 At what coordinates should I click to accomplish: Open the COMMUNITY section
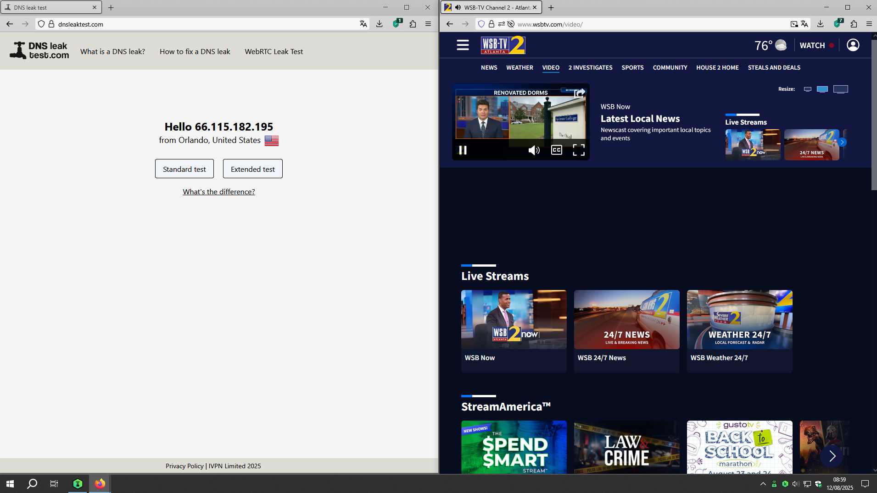(x=670, y=67)
